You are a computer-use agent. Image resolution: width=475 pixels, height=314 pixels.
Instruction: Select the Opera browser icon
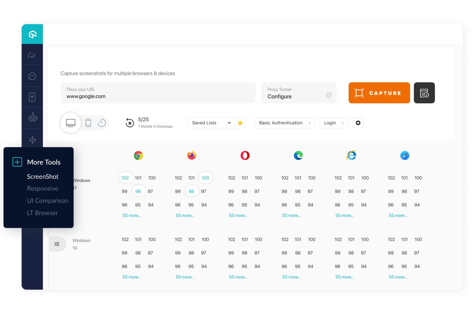click(x=245, y=155)
